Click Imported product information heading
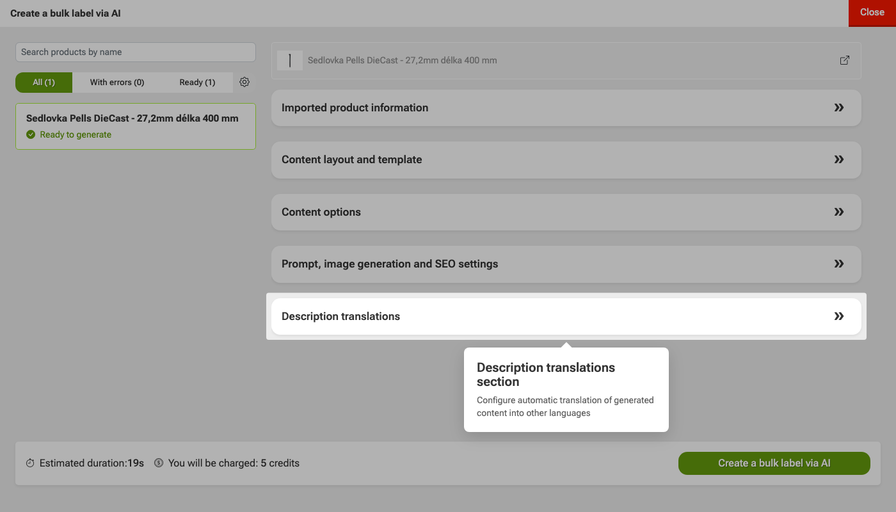This screenshot has height=512, width=896. [x=355, y=108]
